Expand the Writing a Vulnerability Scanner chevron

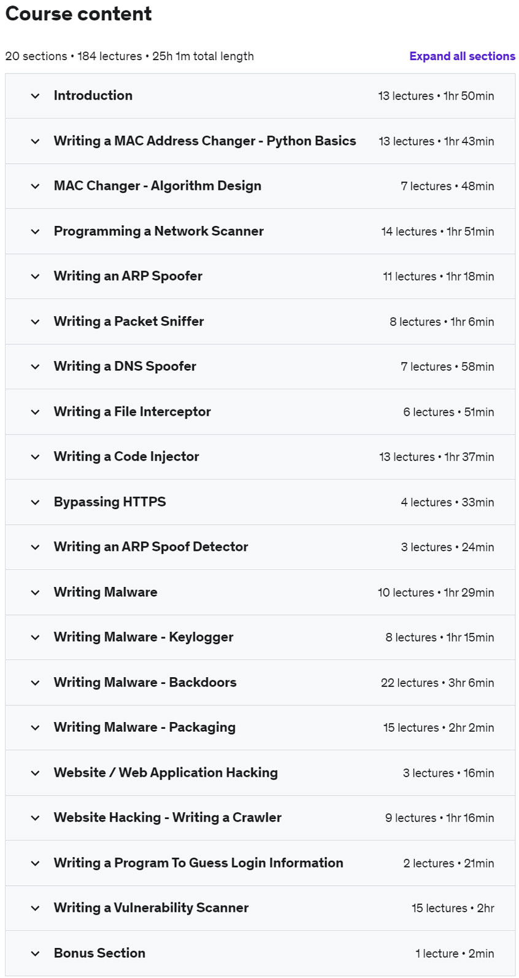[35, 908]
